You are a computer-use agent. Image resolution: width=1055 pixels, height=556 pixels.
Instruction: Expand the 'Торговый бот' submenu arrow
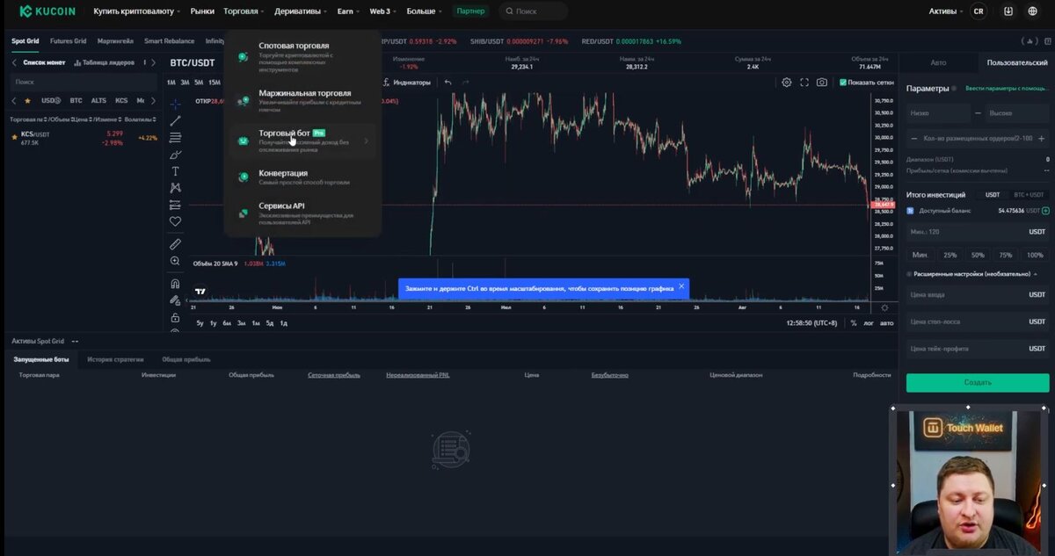point(367,141)
